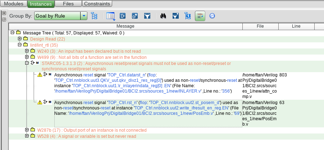Click the blue circular refresh icon
Viewport: 324px width, 150px height.
tap(212, 16)
